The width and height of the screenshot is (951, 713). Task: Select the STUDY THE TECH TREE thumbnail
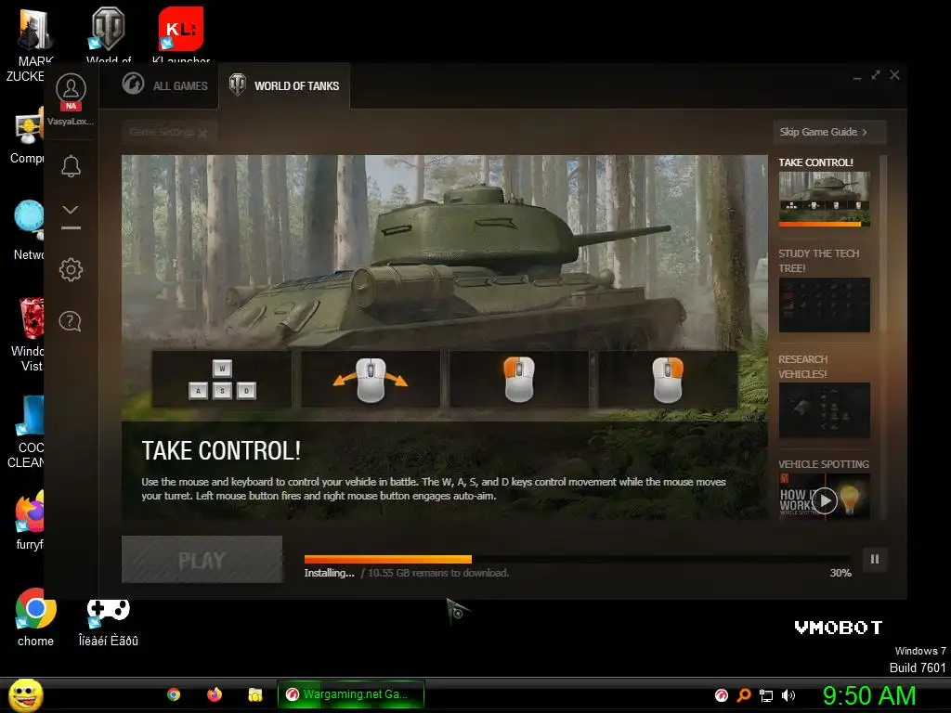(825, 305)
